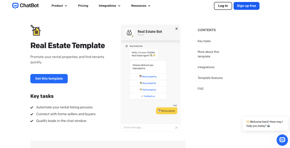Expand the Integrations dropdown menu
The image size is (290, 148).
[110, 6]
